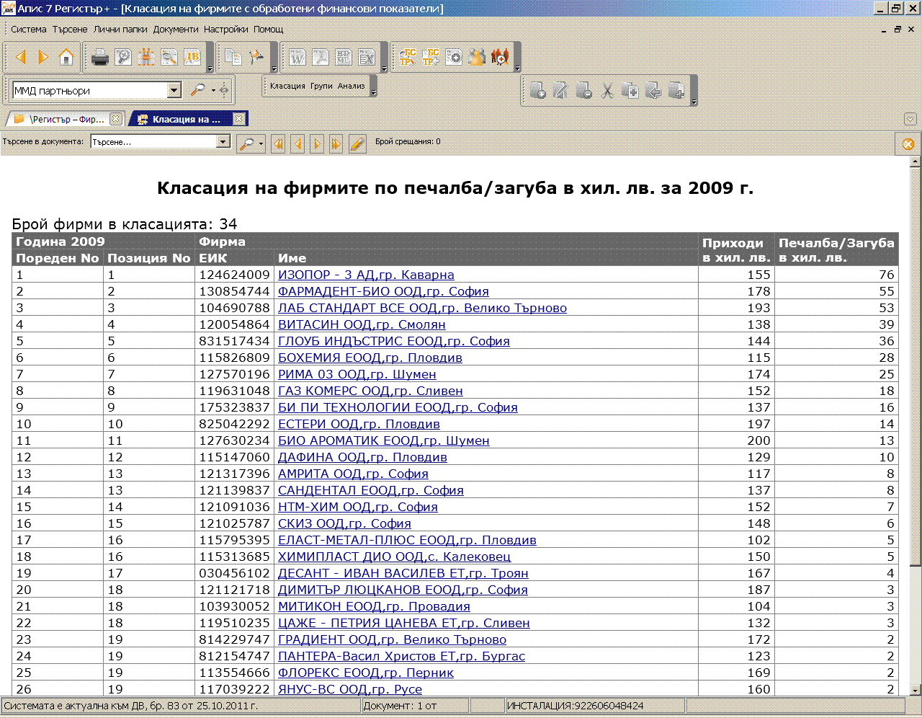Click the edit folder pencil icon
This screenshot has width=922, height=718.
coord(560,91)
